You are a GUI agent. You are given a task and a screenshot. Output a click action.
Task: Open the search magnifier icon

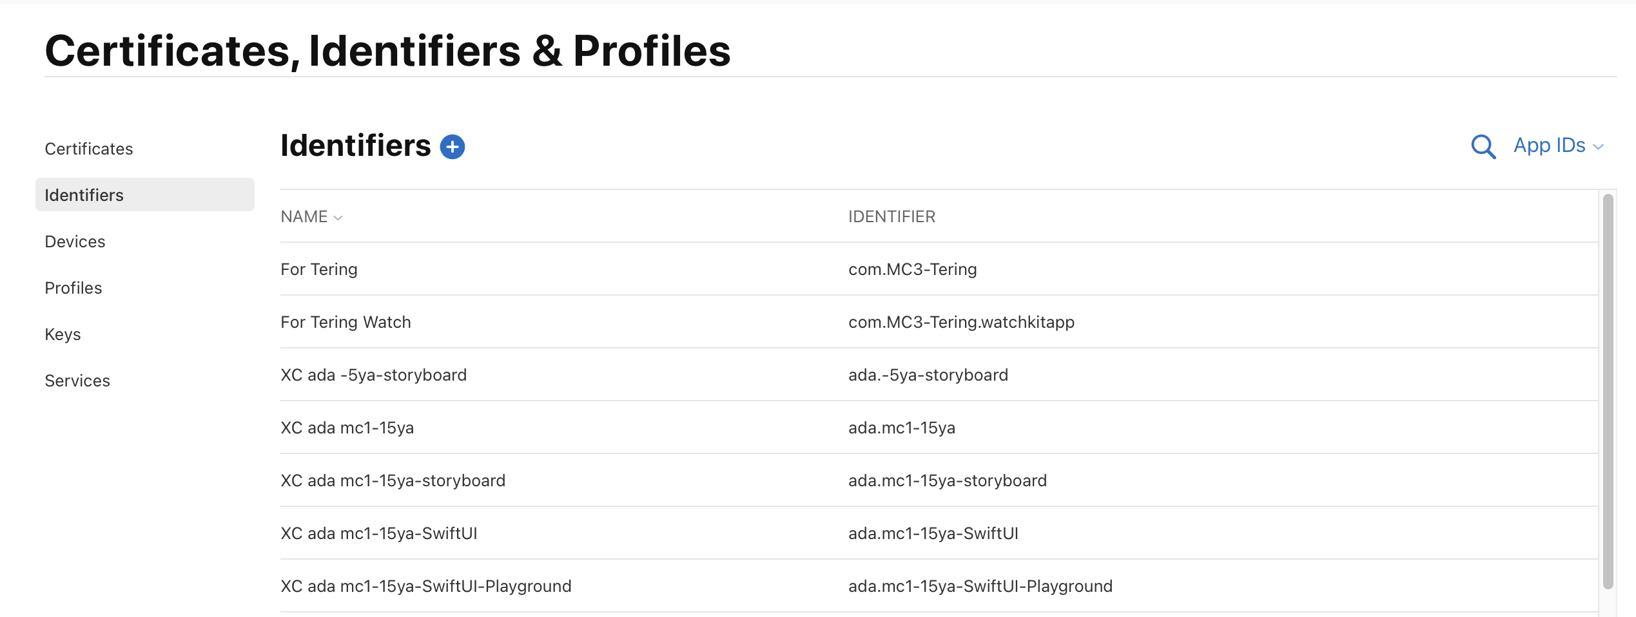(x=1483, y=147)
